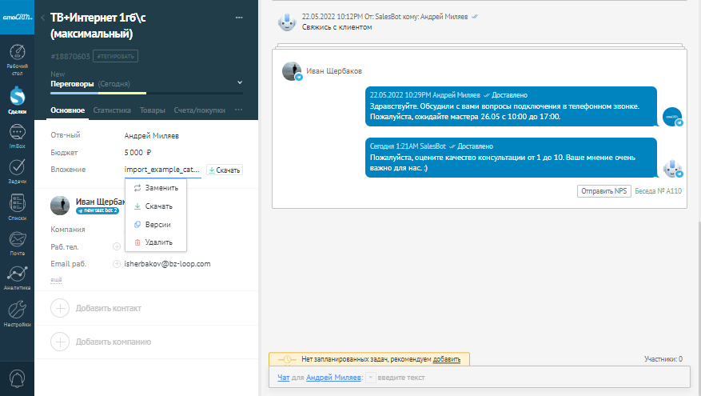Click the back arrow beside deal title
The height and width of the screenshot is (396, 701).
point(42,18)
